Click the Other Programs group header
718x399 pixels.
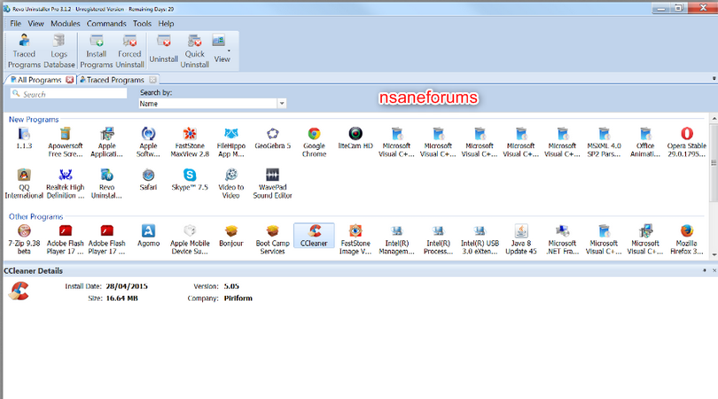coord(35,216)
